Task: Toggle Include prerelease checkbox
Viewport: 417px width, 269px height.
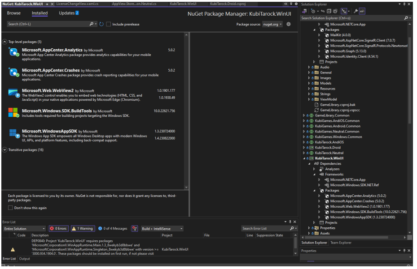Action: [109, 24]
